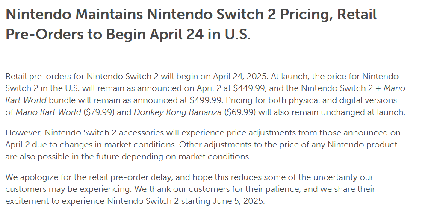431x212 pixels.
Task: Click the italic Donkey Kong Bananza title
Action: (x=177, y=112)
